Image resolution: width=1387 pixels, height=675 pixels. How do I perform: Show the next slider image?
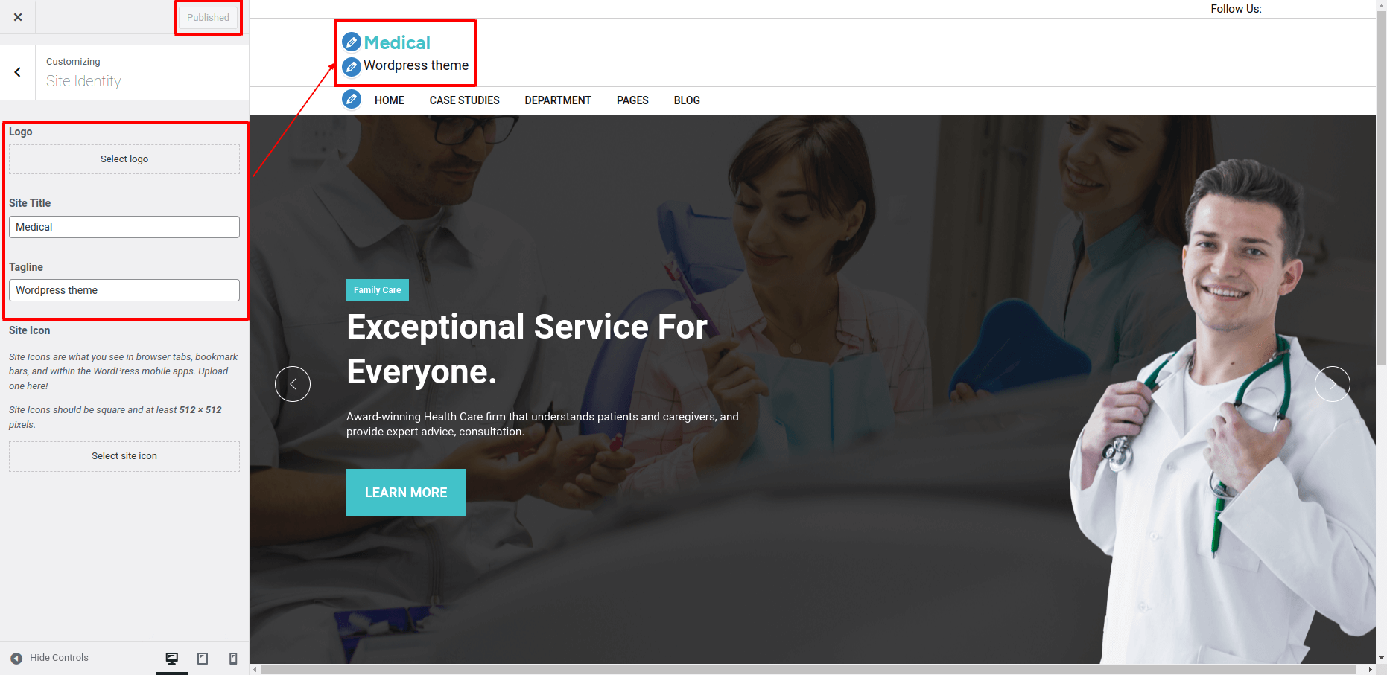tap(1333, 384)
